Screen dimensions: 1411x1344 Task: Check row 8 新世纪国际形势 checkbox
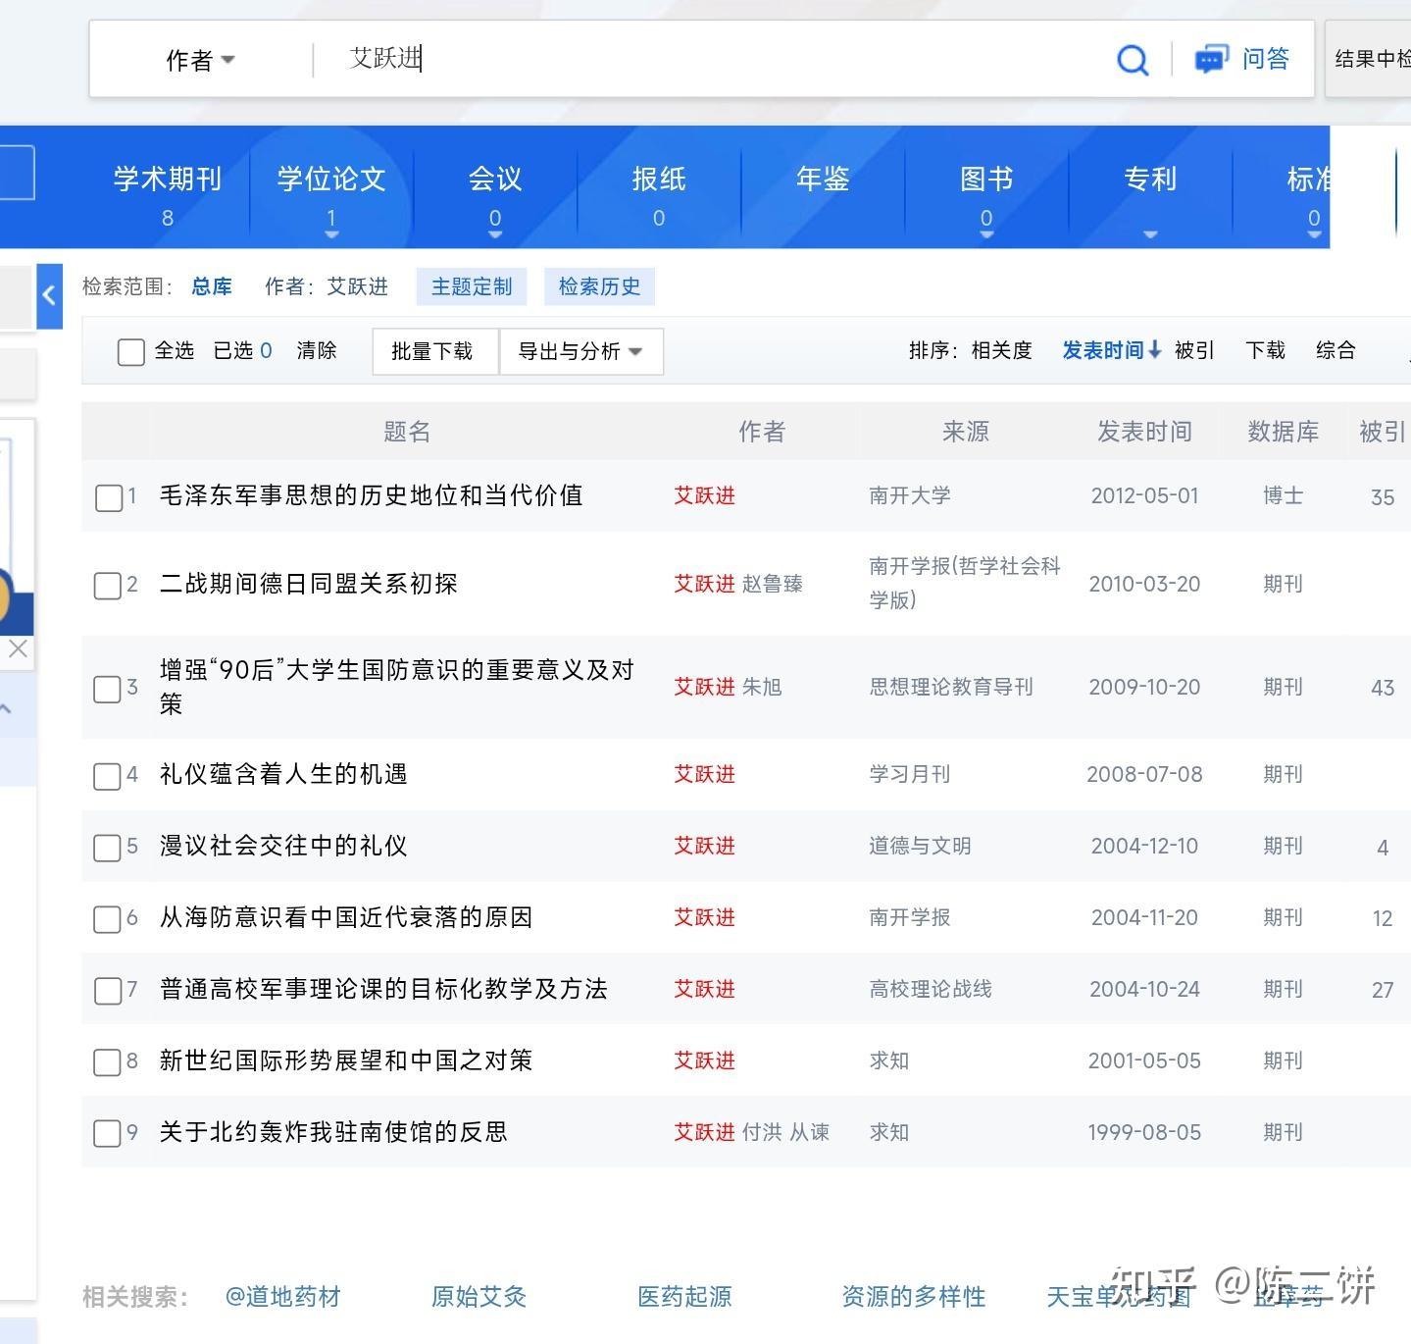click(x=108, y=1062)
